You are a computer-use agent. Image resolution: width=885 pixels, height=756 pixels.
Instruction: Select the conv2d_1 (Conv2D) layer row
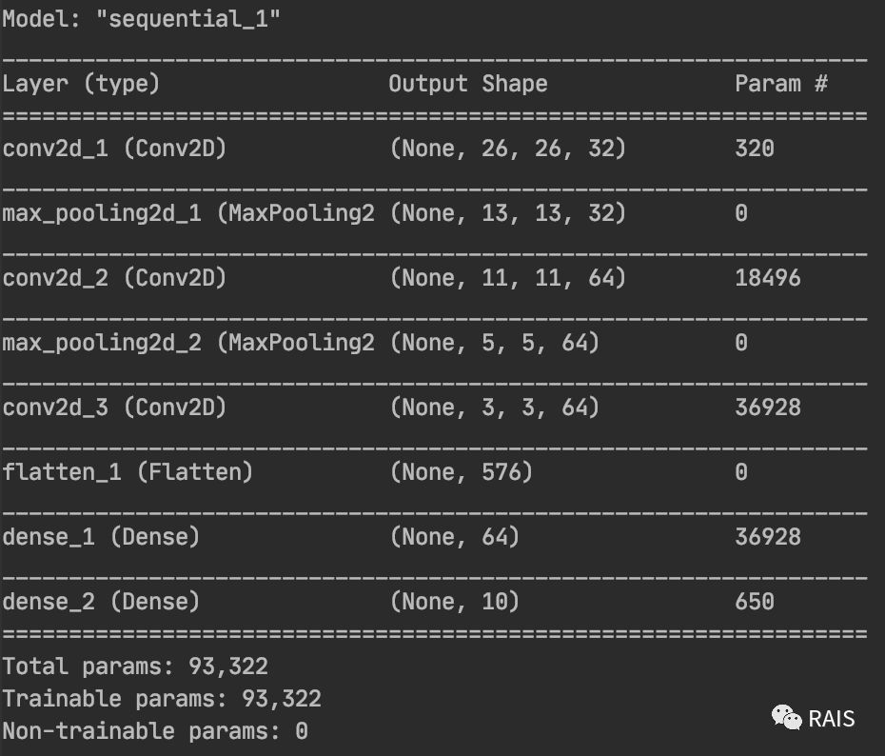click(114, 149)
